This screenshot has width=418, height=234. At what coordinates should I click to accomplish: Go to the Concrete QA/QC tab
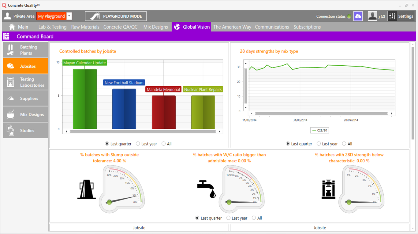(x=121, y=27)
